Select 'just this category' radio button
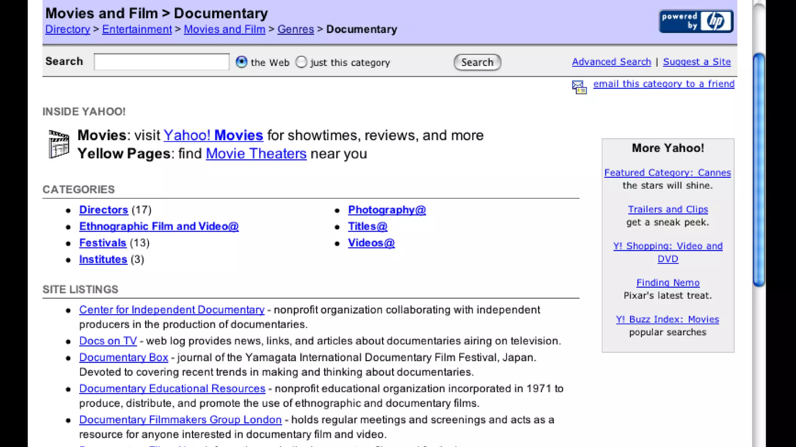The width and height of the screenshot is (796, 447). tap(301, 62)
